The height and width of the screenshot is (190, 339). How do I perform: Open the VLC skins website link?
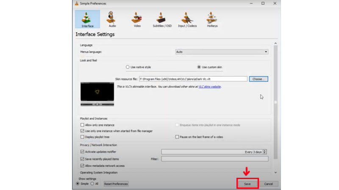tap(210, 87)
